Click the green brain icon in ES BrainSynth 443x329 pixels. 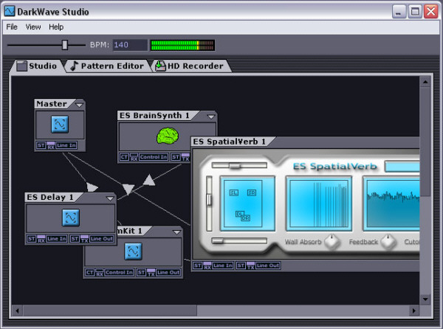(x=168, y=136)
